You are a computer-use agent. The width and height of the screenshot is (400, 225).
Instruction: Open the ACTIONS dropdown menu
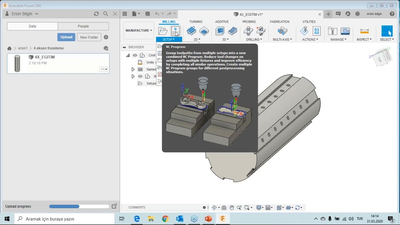point(310,39)
